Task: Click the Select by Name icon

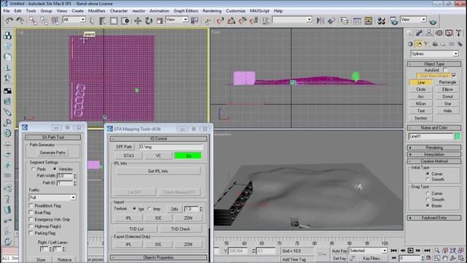Action: (103, 20)
